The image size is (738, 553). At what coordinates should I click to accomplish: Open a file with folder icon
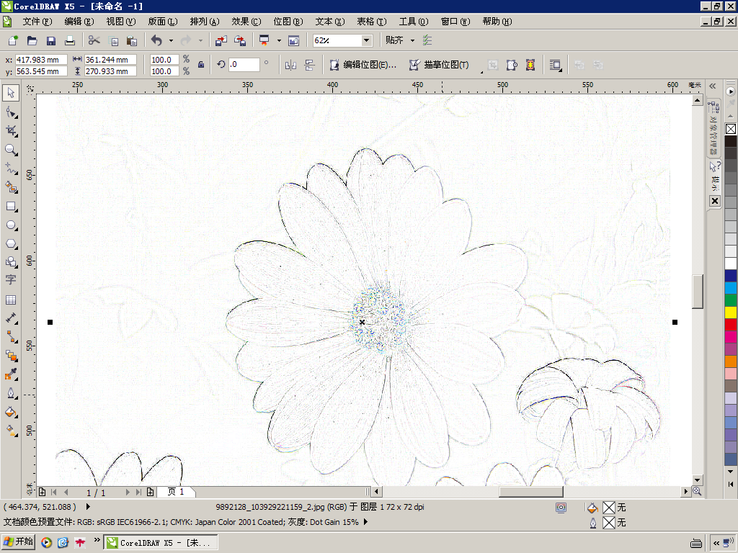tap(32, 40)
